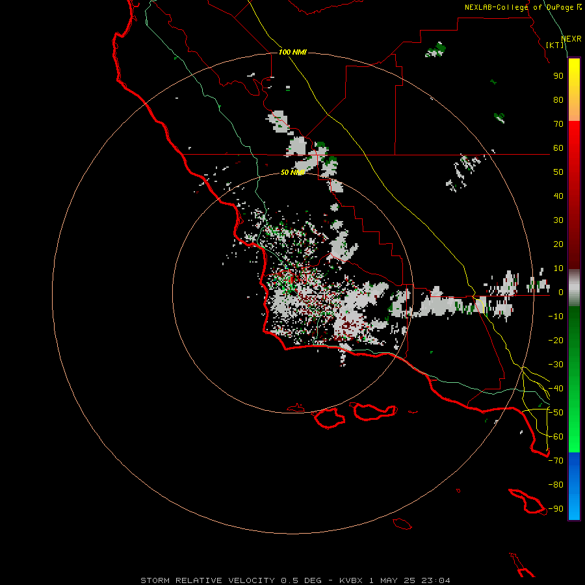Click the 60 value on velocity scale
Screen dimensions: 585x585
tap(558, 148)
